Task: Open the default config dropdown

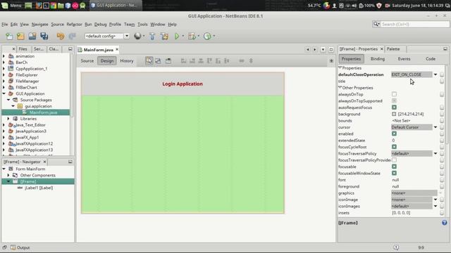Action: [x=127, y=36]
